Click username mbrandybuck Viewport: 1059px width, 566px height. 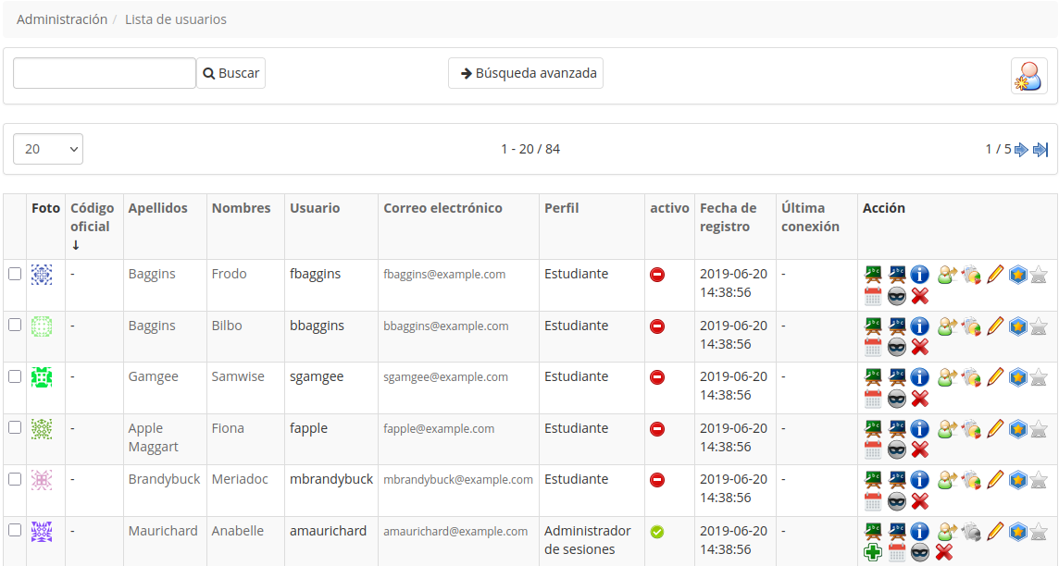pos(331,479)
